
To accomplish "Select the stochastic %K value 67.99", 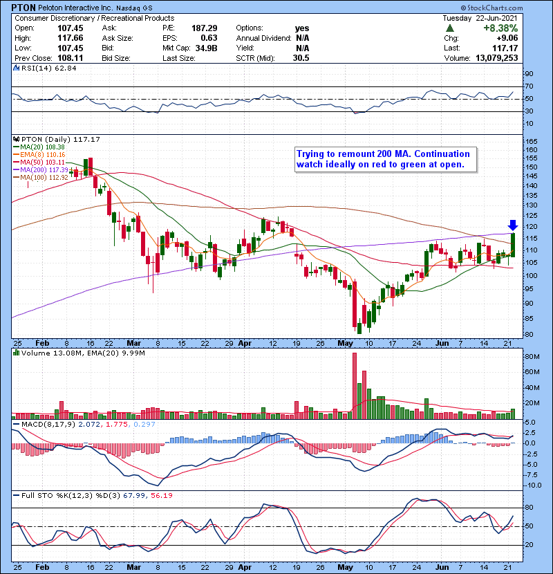I will [134, 496].
